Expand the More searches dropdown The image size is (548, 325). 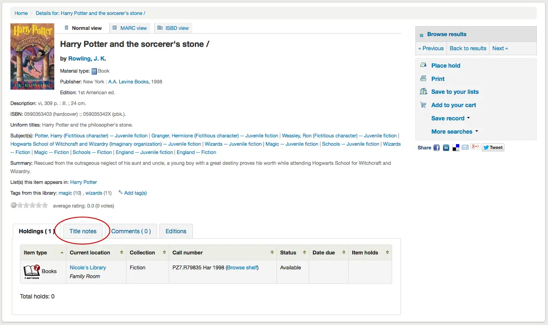[x=455, y=132]
